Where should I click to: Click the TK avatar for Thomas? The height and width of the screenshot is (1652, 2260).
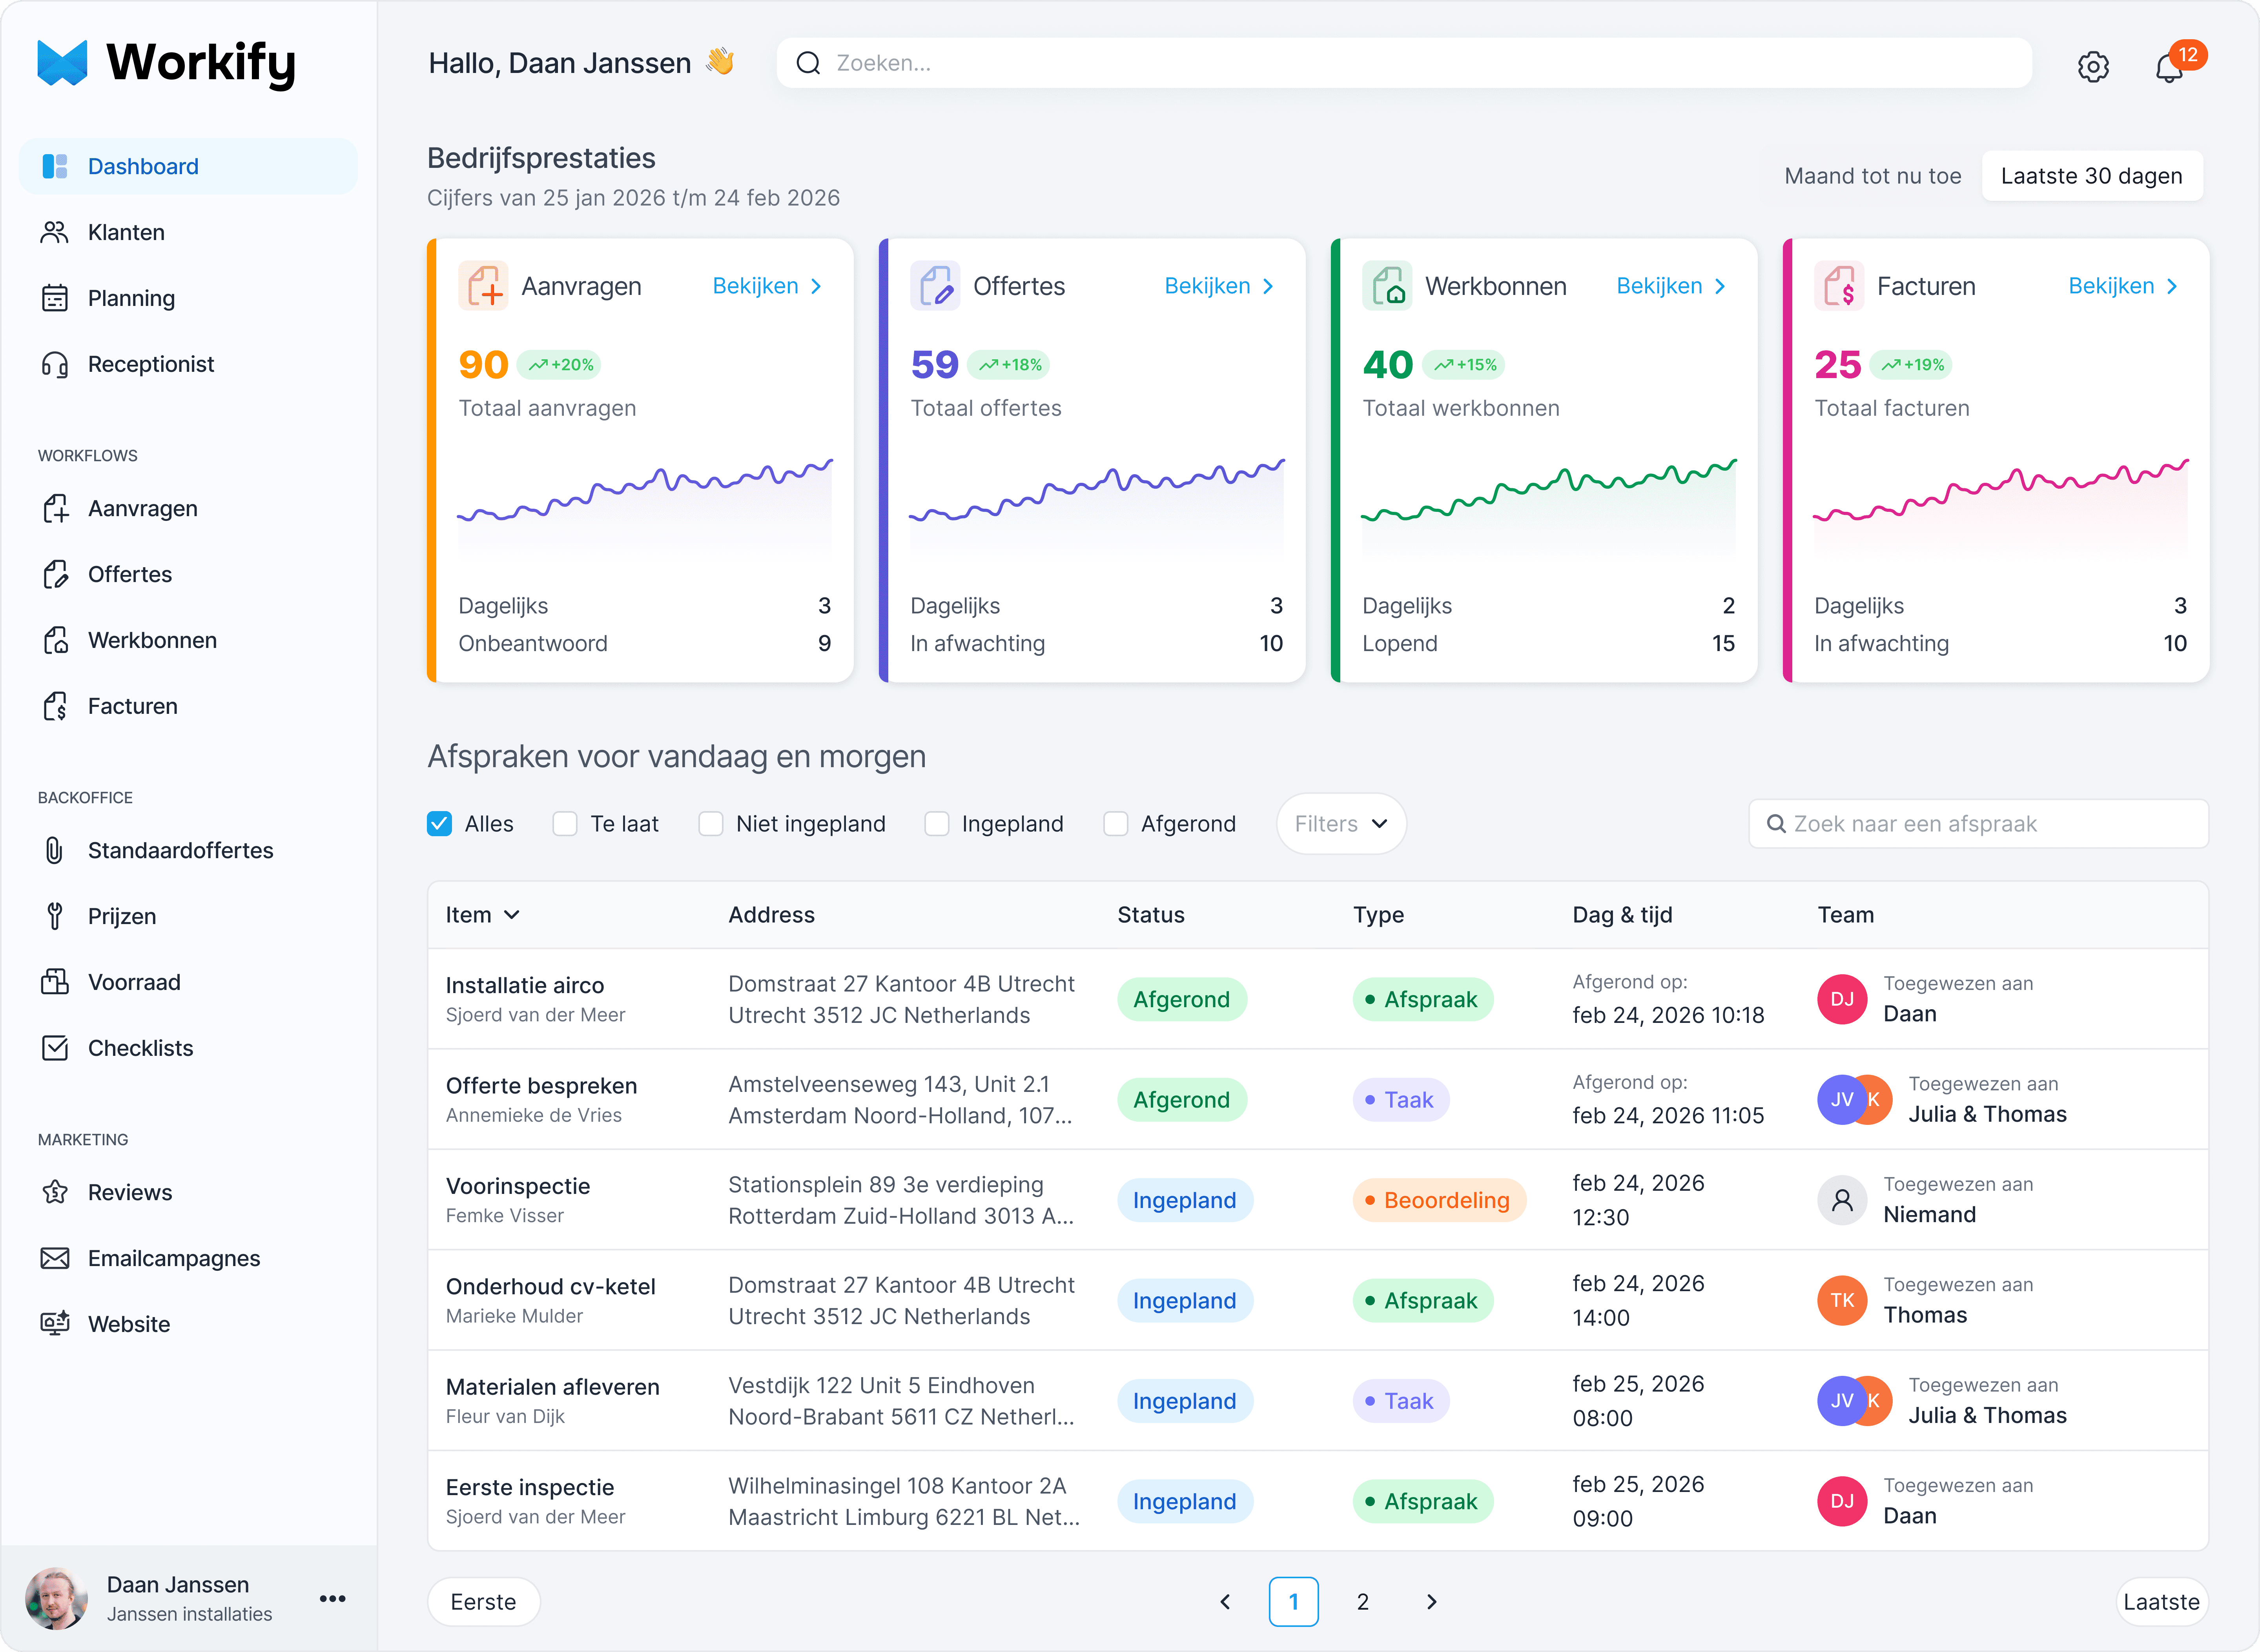(1842, 1300)
